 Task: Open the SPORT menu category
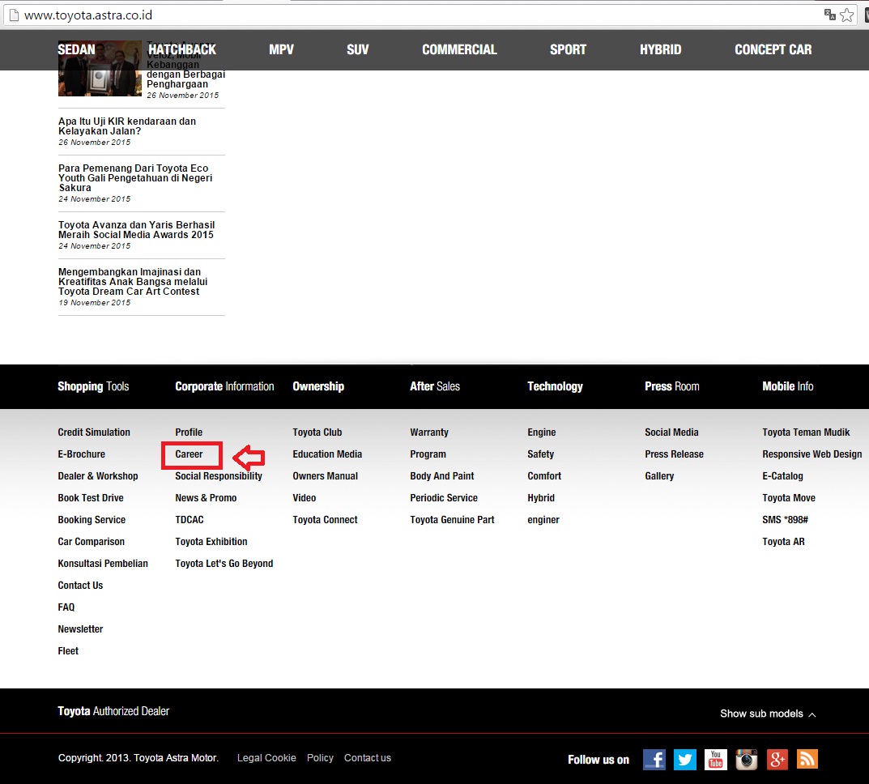(x=568, y=49)
